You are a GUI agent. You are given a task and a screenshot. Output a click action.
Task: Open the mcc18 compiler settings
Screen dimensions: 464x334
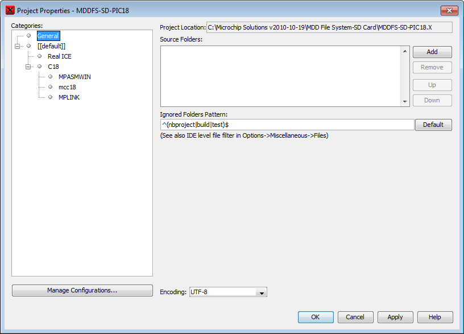[x=67, y=87]
